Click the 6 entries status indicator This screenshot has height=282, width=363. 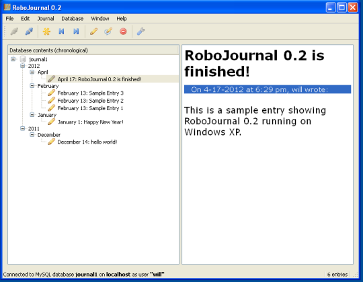(337, 275)
